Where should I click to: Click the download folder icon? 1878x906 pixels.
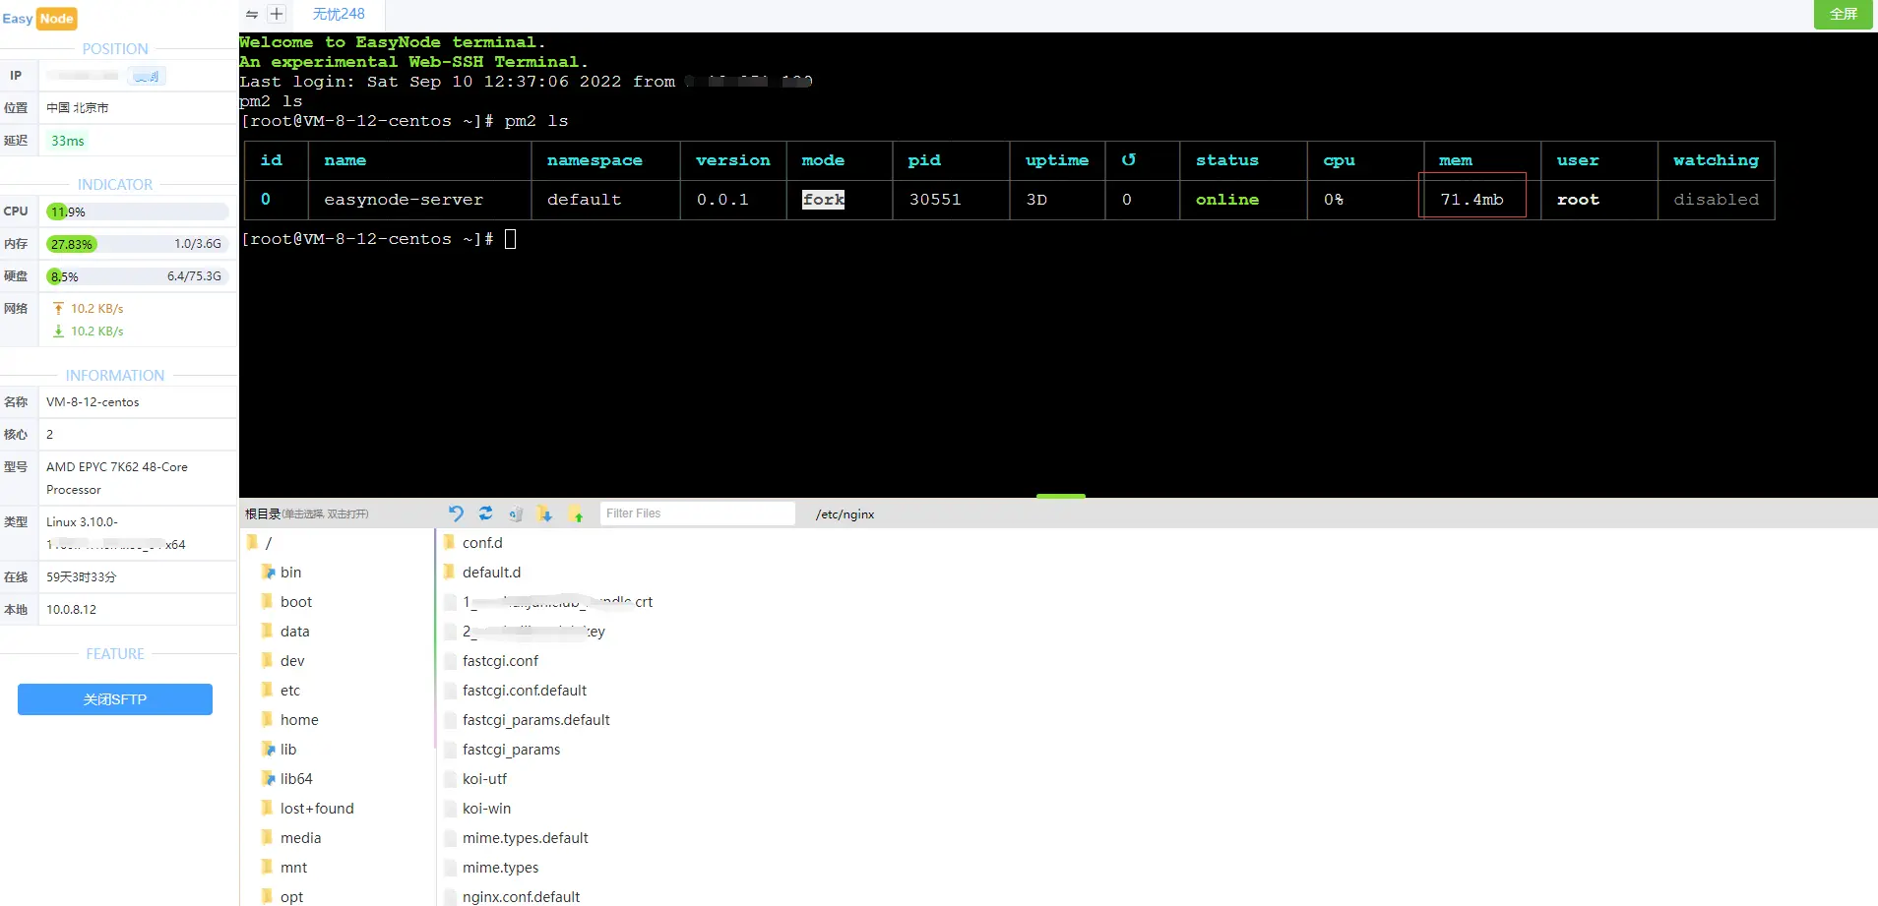pos(544,513)
